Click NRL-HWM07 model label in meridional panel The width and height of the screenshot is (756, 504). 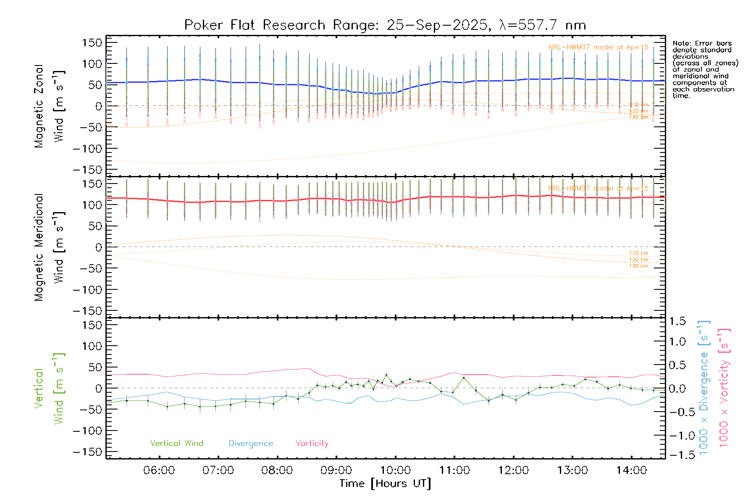coord(598,189)
